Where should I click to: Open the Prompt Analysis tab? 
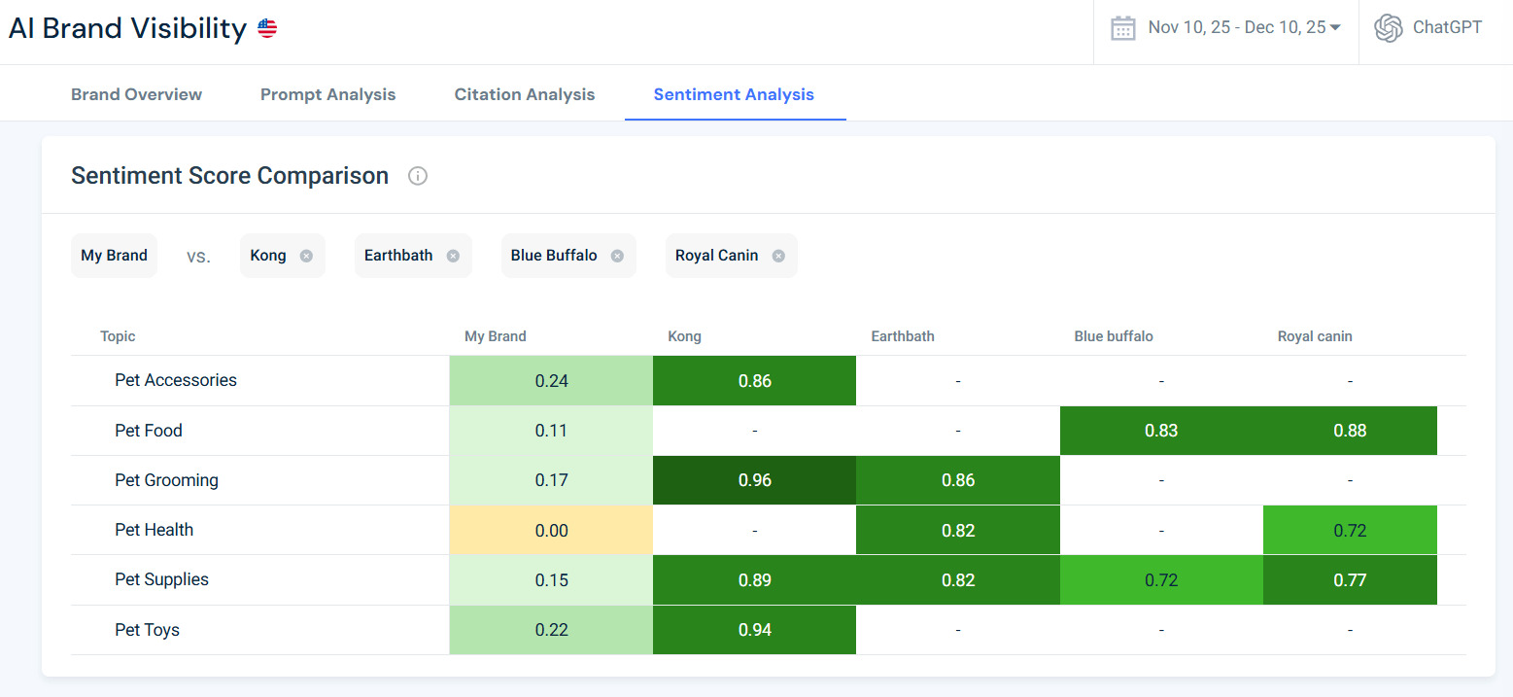coord(327,93)
